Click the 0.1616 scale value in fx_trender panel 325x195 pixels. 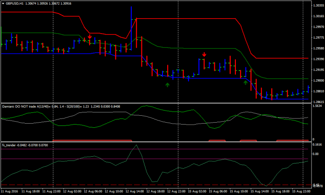(x=317, y=146)
